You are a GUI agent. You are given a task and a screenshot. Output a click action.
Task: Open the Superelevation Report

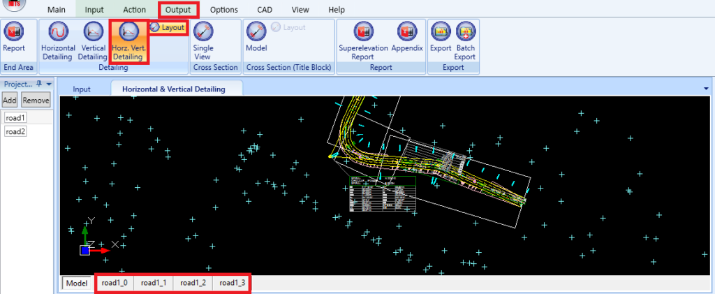[x=363, y=41]
